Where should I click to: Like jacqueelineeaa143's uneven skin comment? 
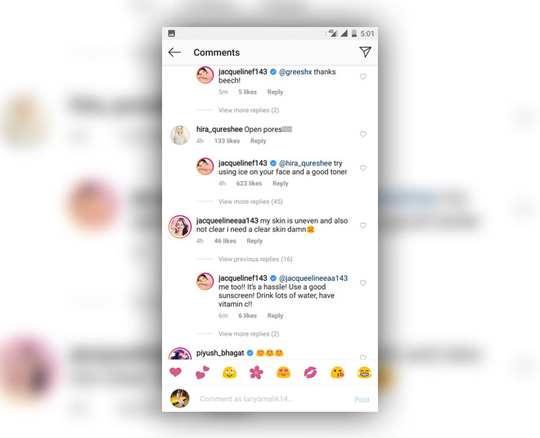point(363,225)
